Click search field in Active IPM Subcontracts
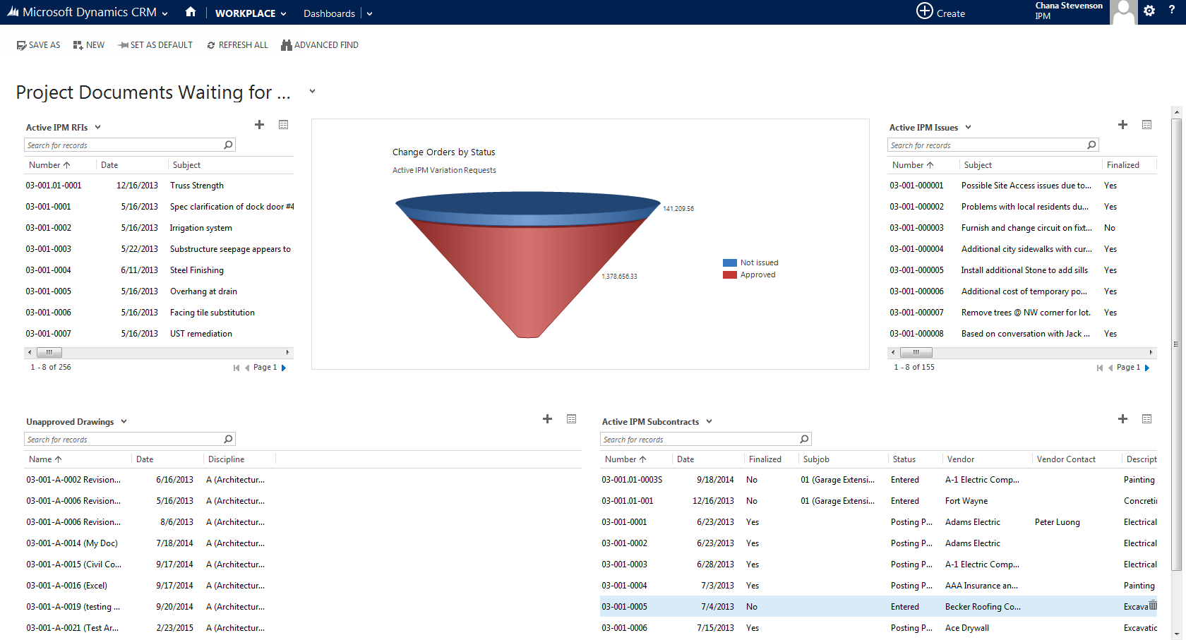Image resolution: width=1186 pixels, height=640 pixels. tap(699, 439)
